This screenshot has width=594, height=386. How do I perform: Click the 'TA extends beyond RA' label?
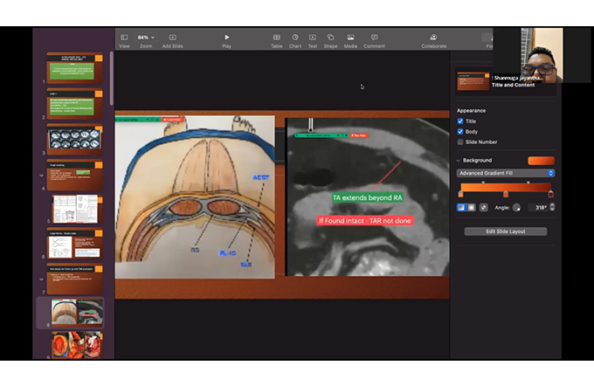point(367,197)
